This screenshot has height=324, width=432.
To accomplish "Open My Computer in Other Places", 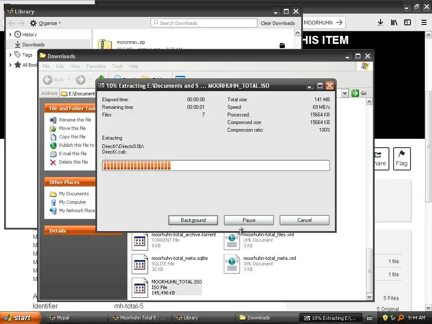I will (72, 202).
